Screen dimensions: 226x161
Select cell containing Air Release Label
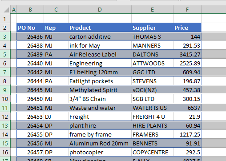click(x=100, y=54)
